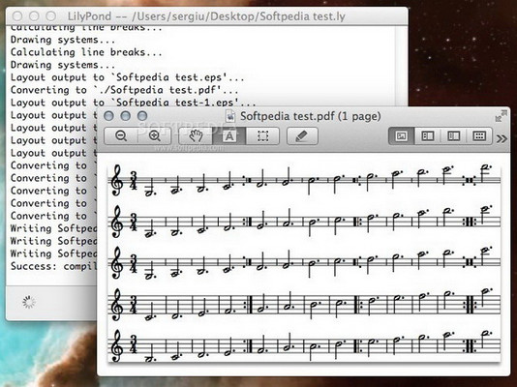Zoom in using the plus magnifier
This screenshot has height=387, width=517.
155,135
